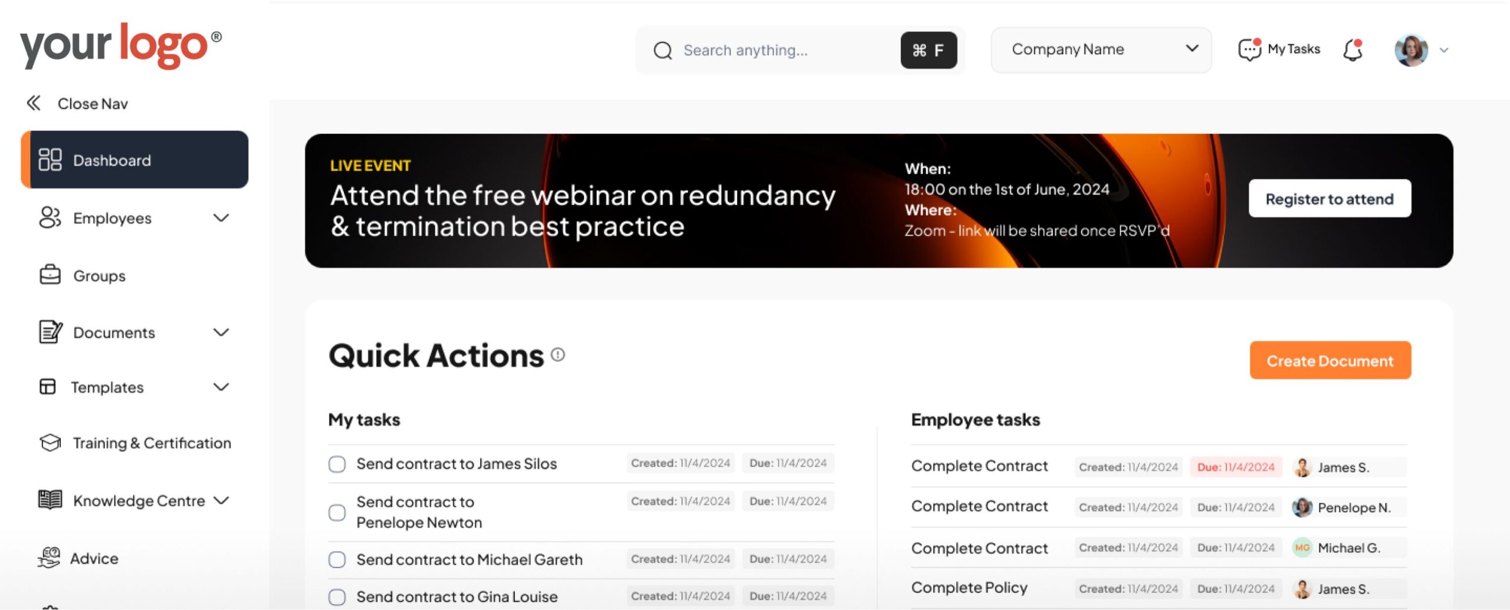Viewport: 1510px width, 610px height.
Task: Click the Quick Actions info icon
Action: [x=557, y=355]
